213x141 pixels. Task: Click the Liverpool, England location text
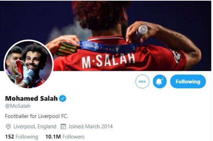click(x=35, y=127)
